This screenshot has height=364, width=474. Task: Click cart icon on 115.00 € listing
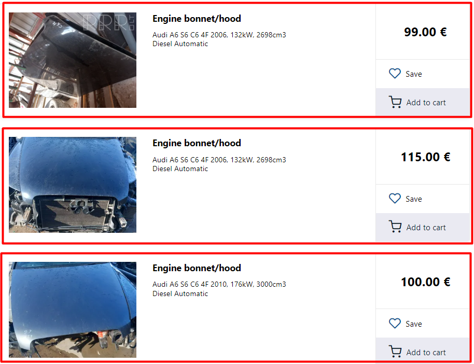coord(395,227)
